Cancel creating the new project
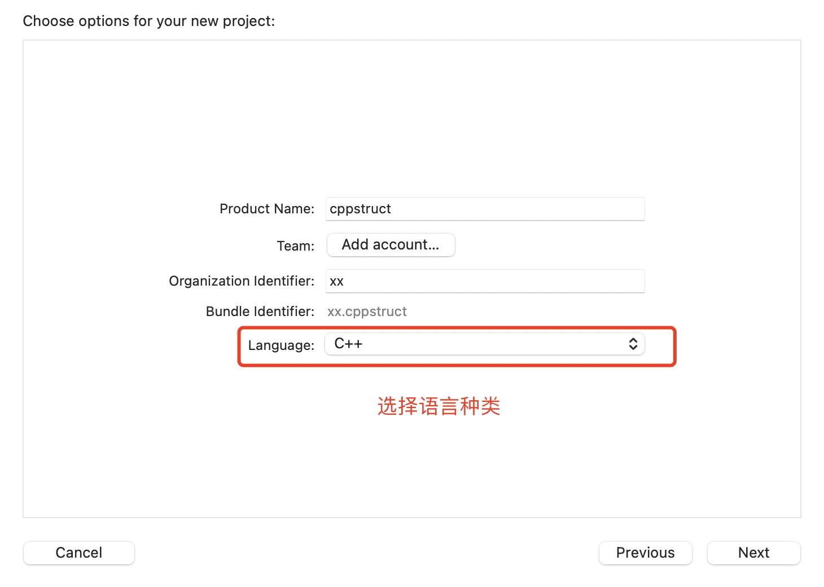This screenshot has width=824, height=587. (78, 553)
